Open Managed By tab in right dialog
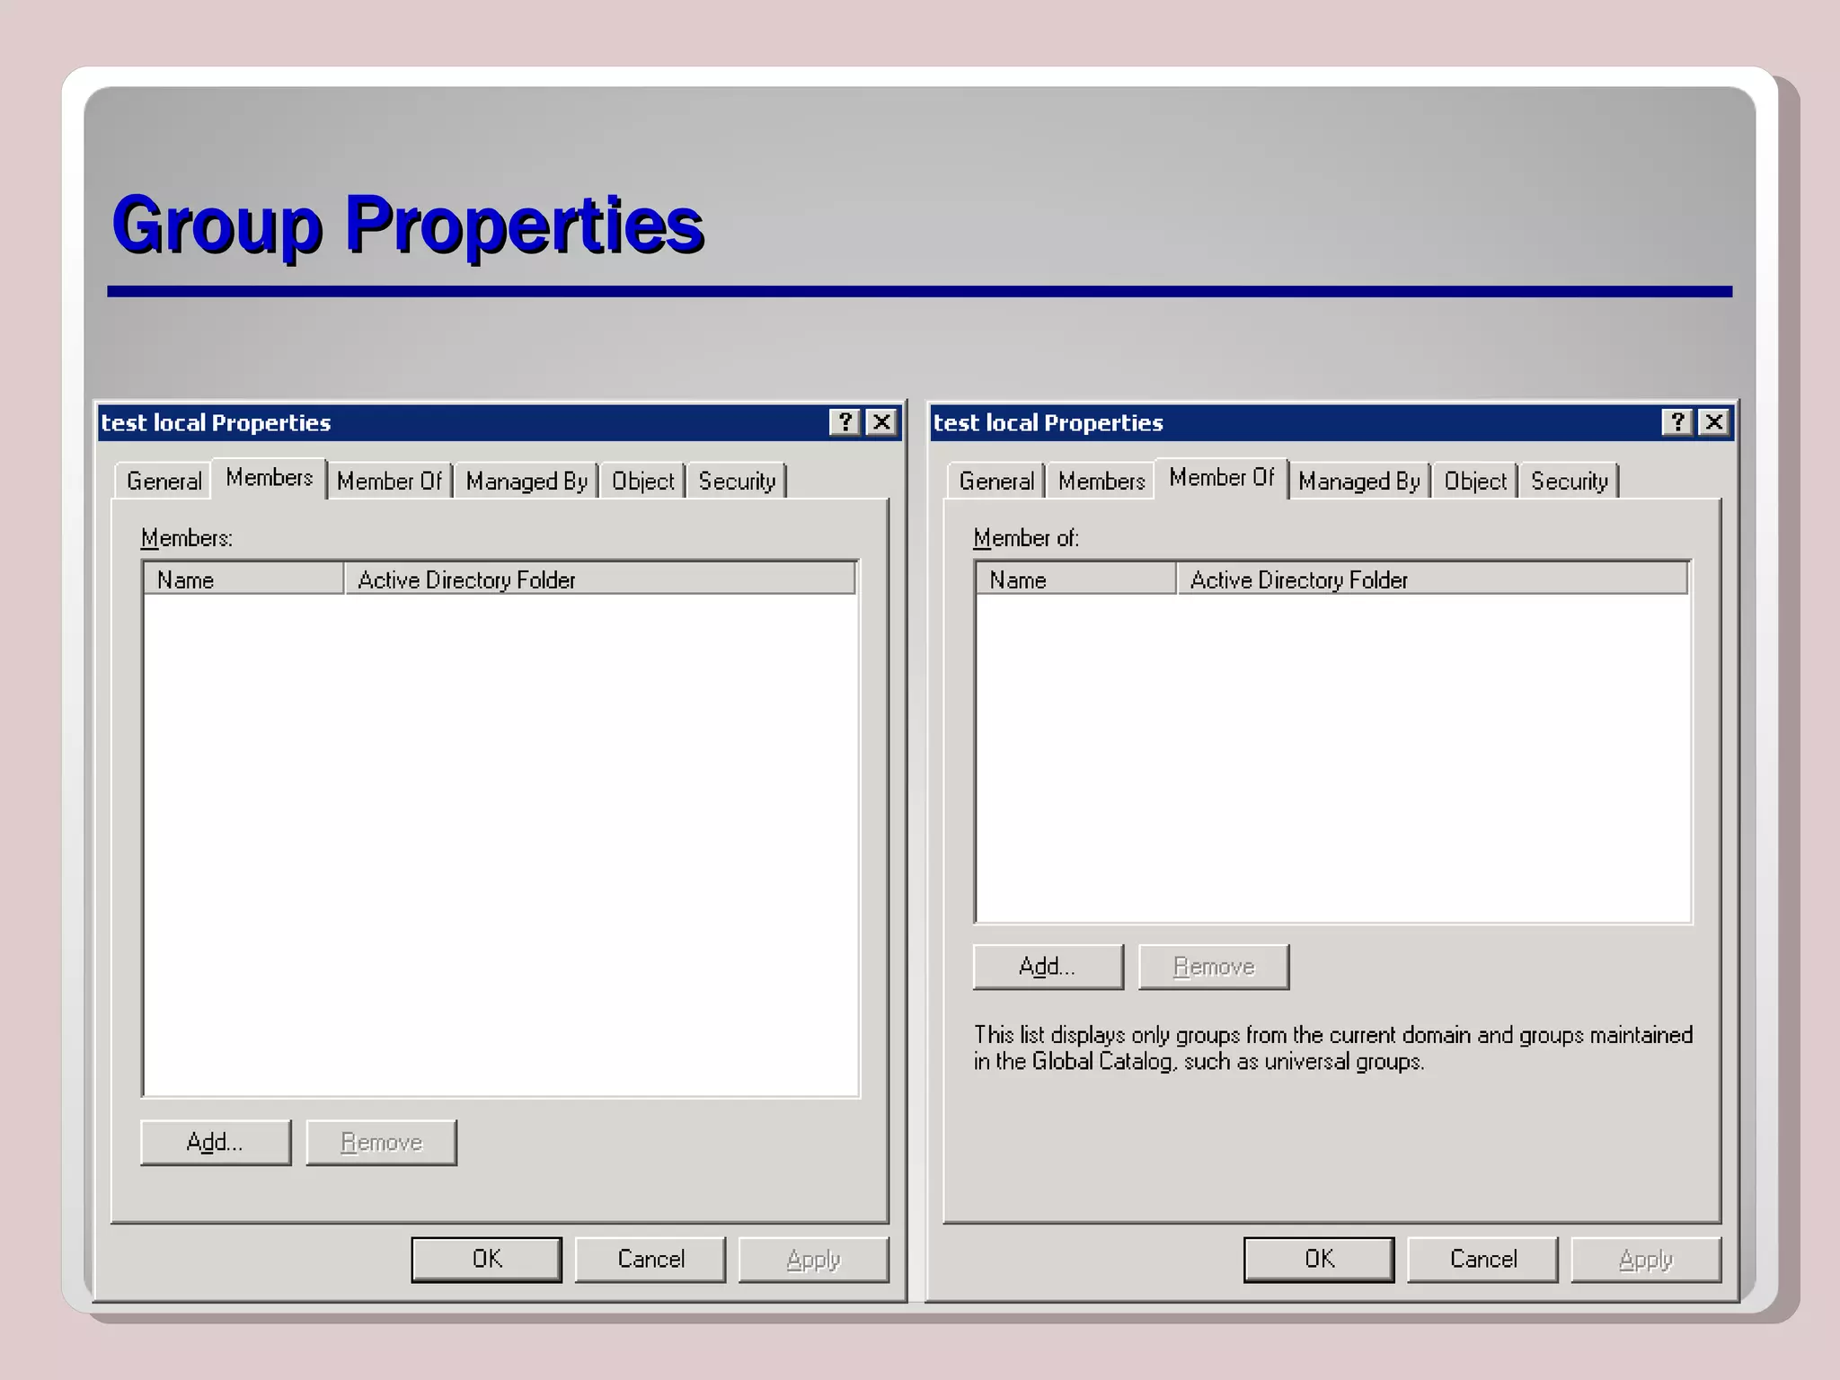Viewport: 1840px width, 1380px height. [x=1359, y=481]
